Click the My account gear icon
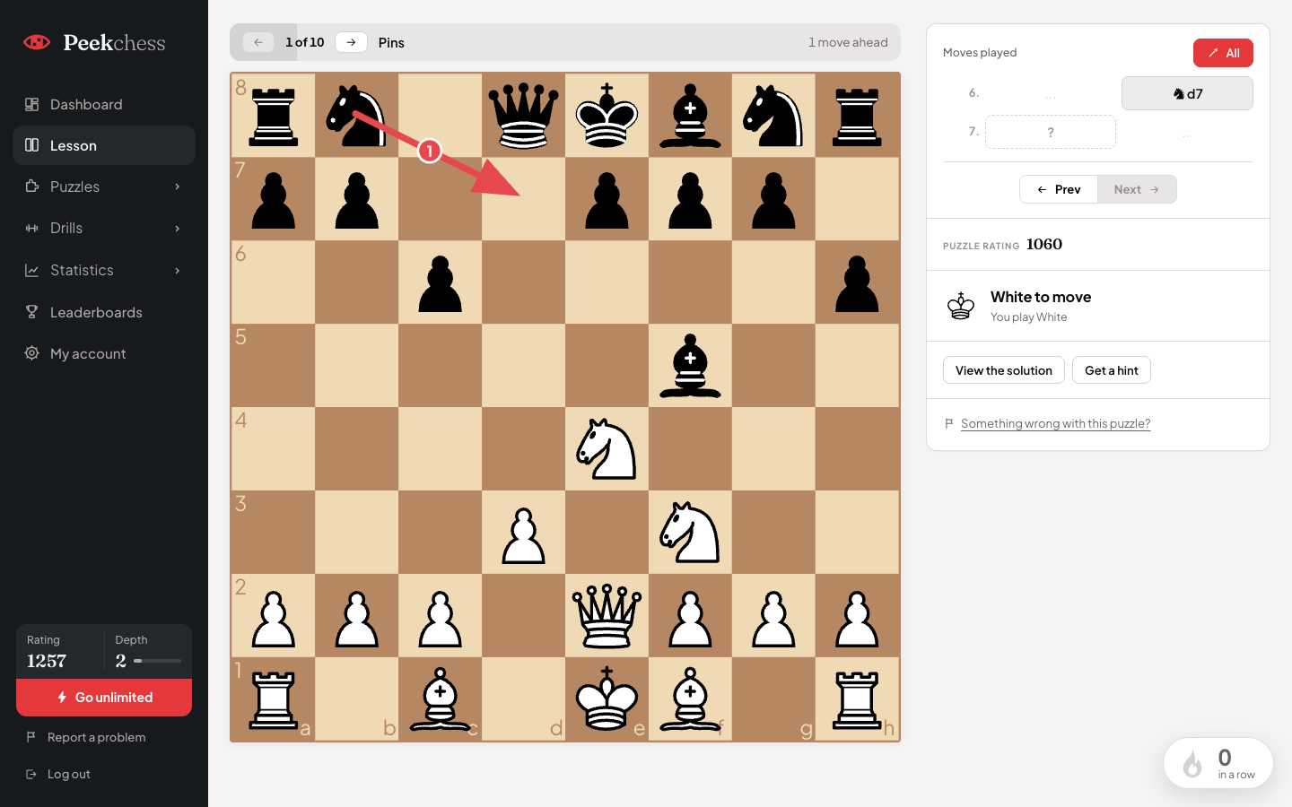The image size is (1292, 807). point(31,353)
